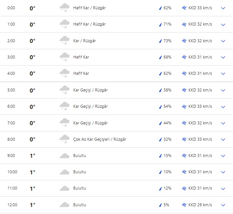Click the raindrop icon beside 5% precipitation
Image resolution: width=233 pixels, height=214 pixels.
[x=161, y=205]
